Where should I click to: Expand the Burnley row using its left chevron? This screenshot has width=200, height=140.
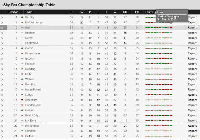point(2,17)
